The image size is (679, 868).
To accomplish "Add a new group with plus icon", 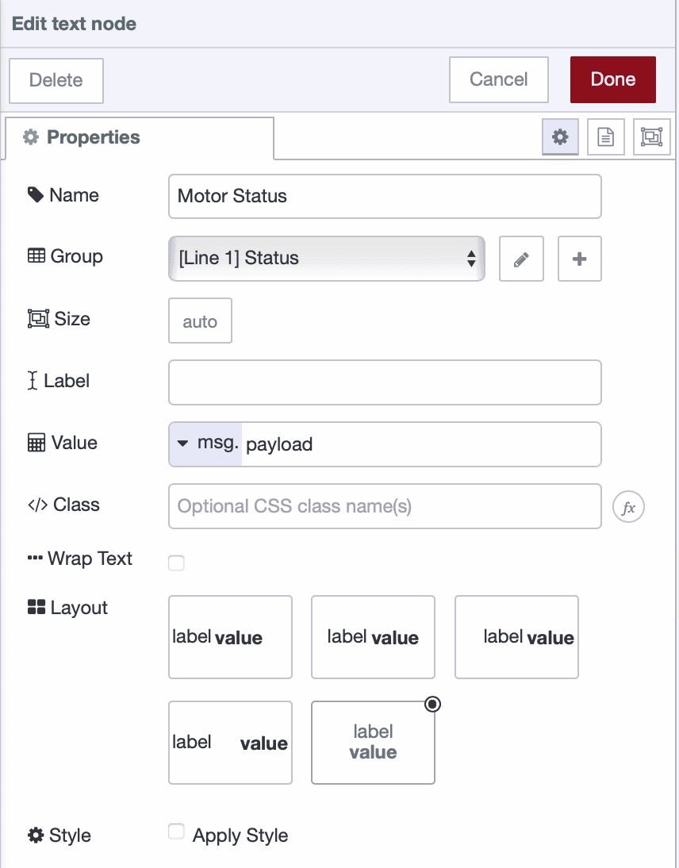I will coord(579,259).
